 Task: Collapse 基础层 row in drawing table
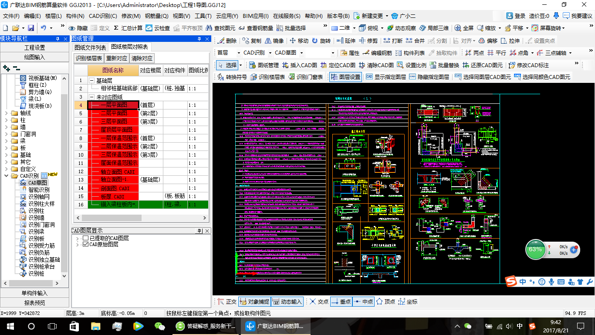tap(91, 81)
